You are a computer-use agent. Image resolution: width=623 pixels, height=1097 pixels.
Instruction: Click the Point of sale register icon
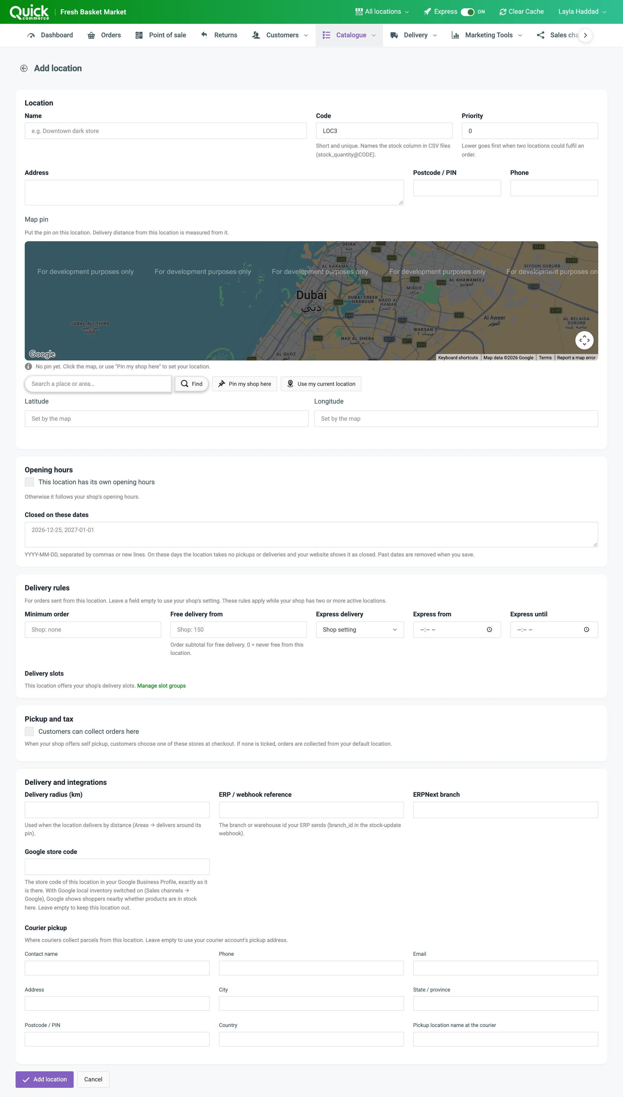coord(139,35)
